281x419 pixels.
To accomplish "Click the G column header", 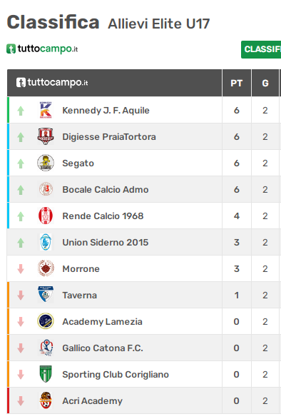I will tap(265, 83).
